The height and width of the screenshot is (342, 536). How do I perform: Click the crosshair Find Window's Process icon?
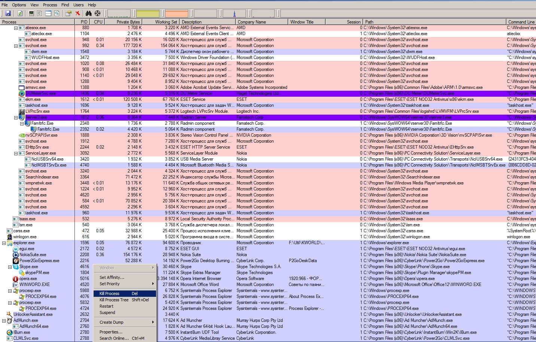[x=97, y=13]
